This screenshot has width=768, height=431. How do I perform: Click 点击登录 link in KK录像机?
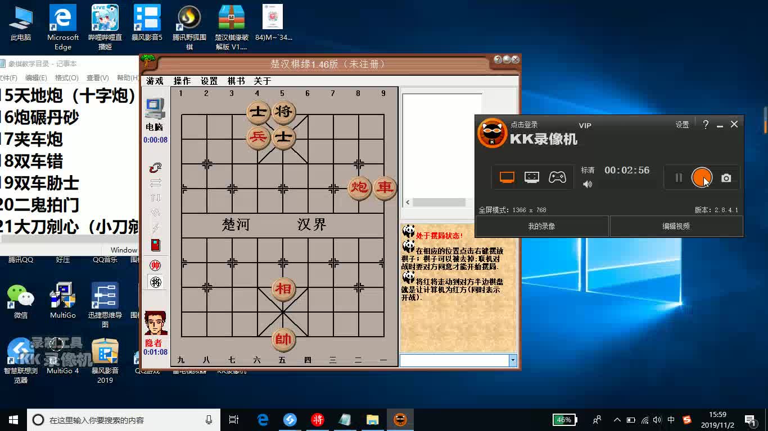pos(524,125)
